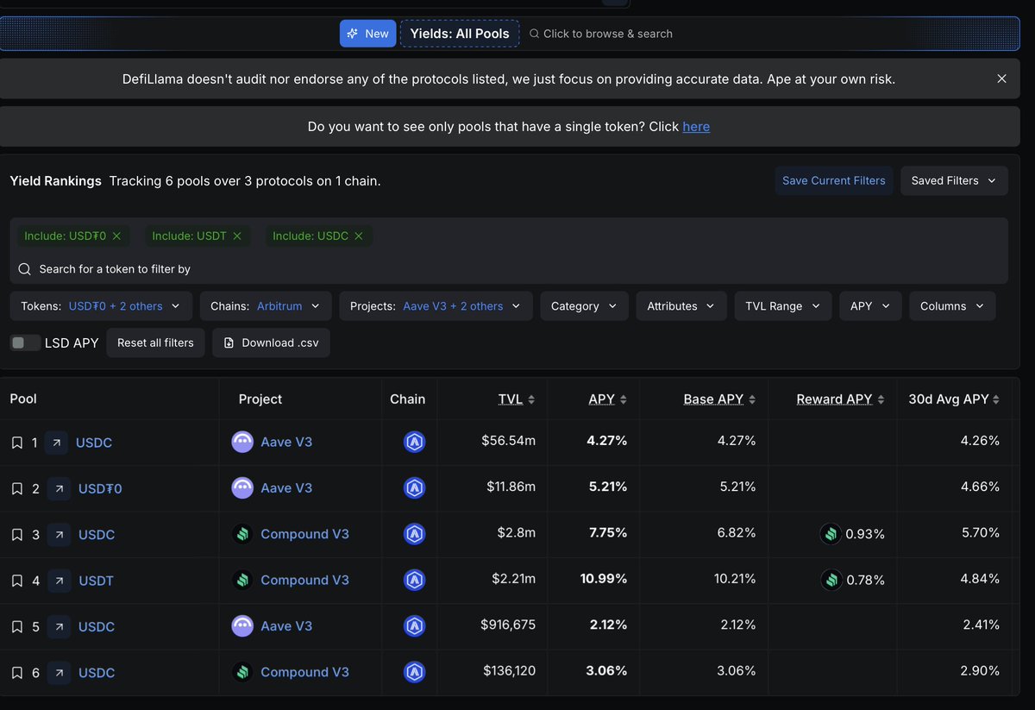Click Compound logo in row 4
1035x710 pixels.
[x=242, y=580]
